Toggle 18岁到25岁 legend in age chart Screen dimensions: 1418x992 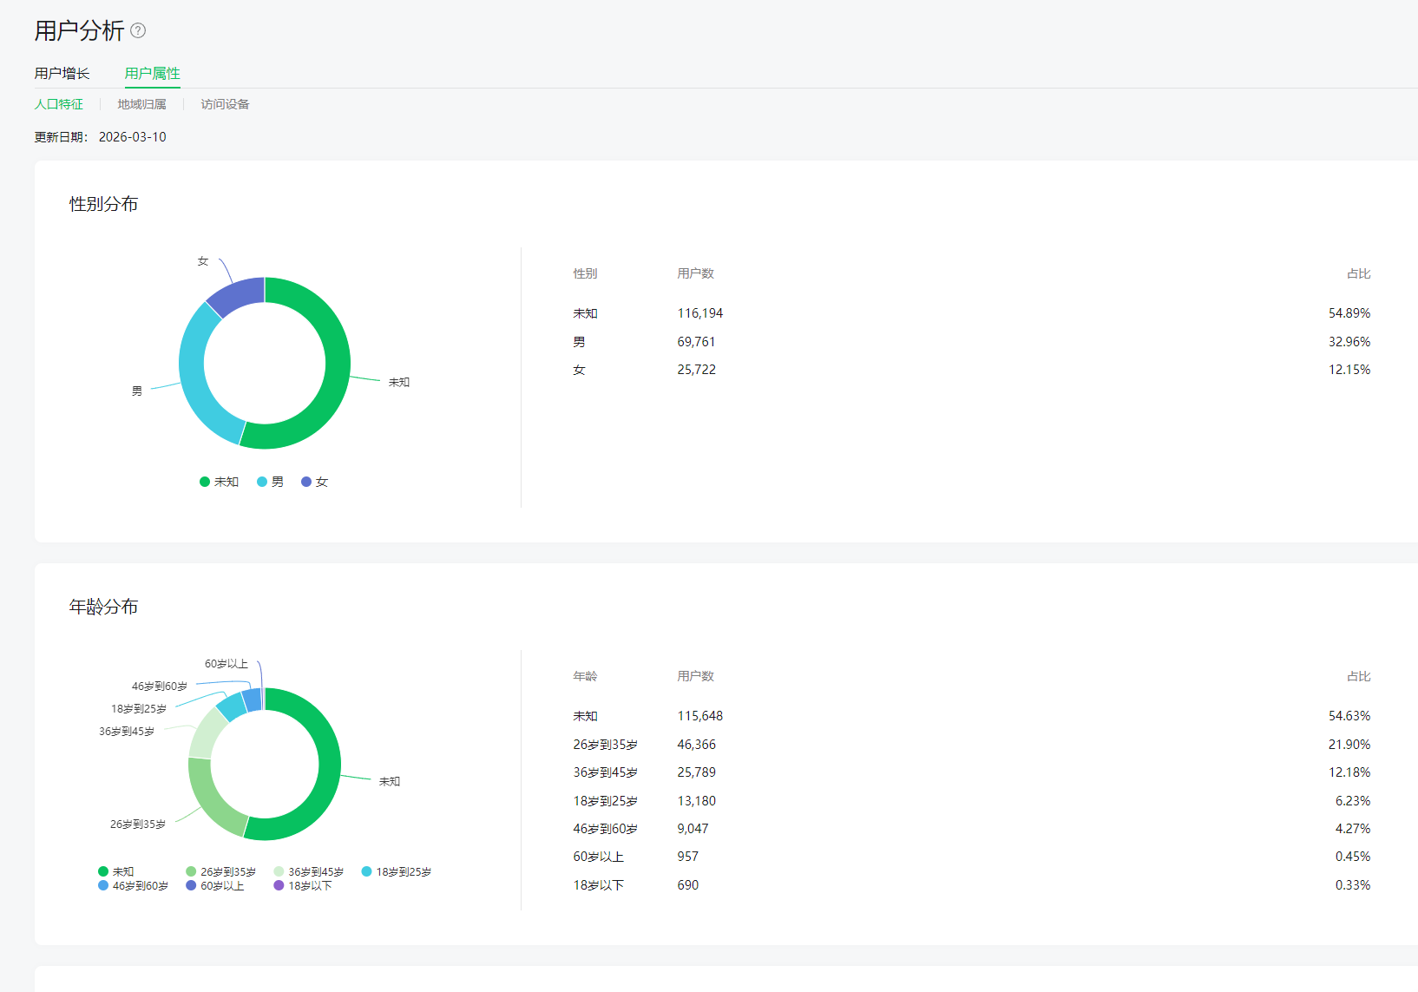tap(396, 871)
